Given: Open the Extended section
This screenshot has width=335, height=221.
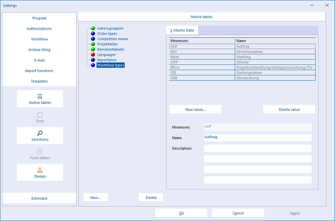Looking at the screenshot, I should pyautogui.click(x=39, y=198).
